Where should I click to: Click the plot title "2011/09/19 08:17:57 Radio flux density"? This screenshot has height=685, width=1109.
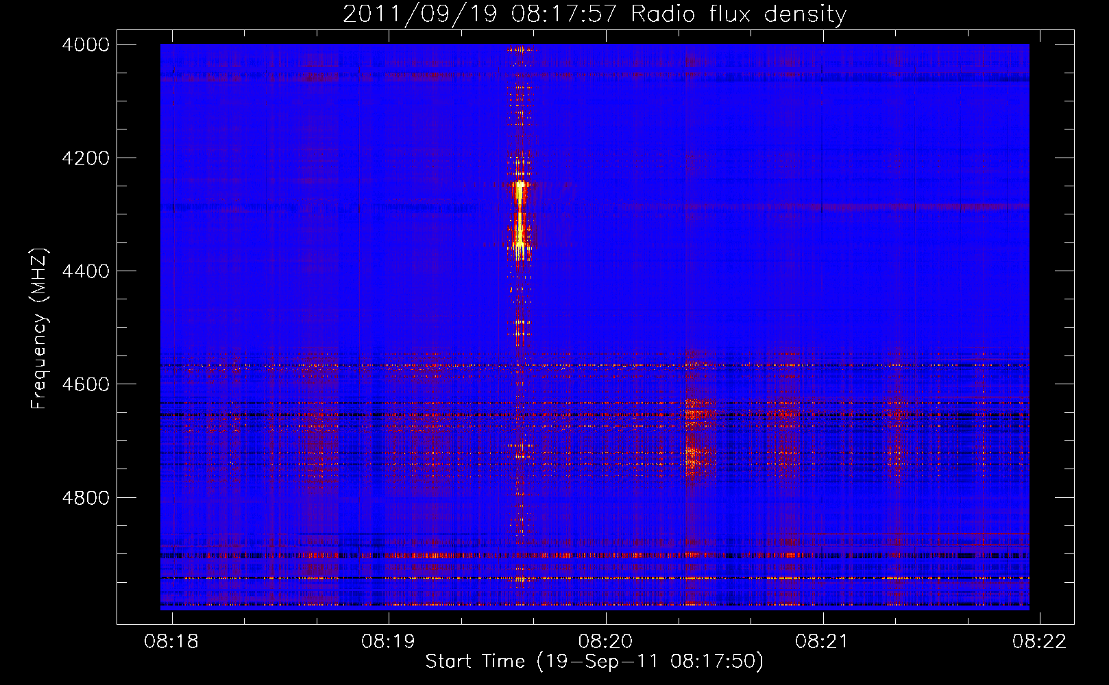click(595, 14)
